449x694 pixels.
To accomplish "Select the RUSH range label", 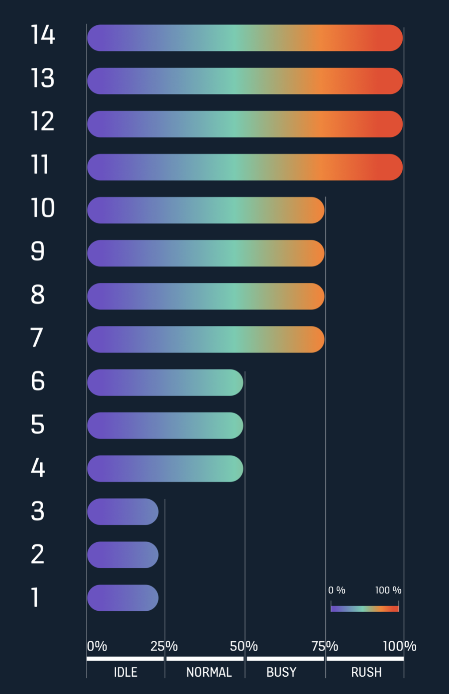I will coord(366,672).
